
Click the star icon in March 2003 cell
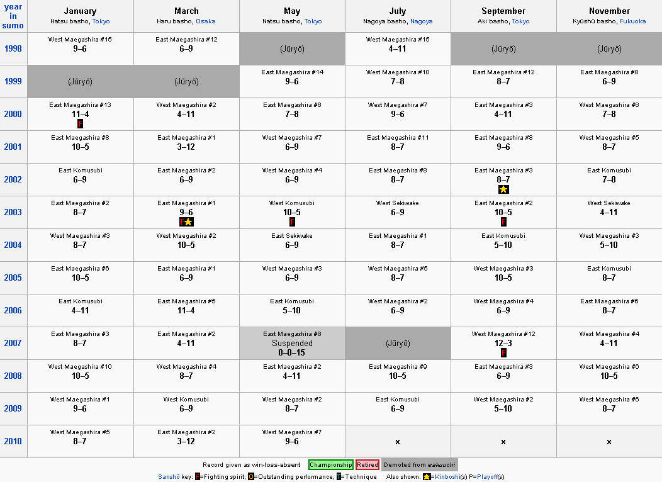pos(189,222)
